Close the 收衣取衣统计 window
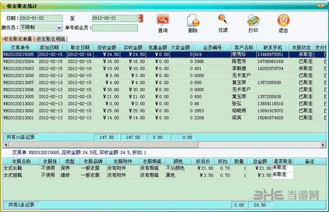The height and width of the screenshot is (212, 329). pos(321,5)
